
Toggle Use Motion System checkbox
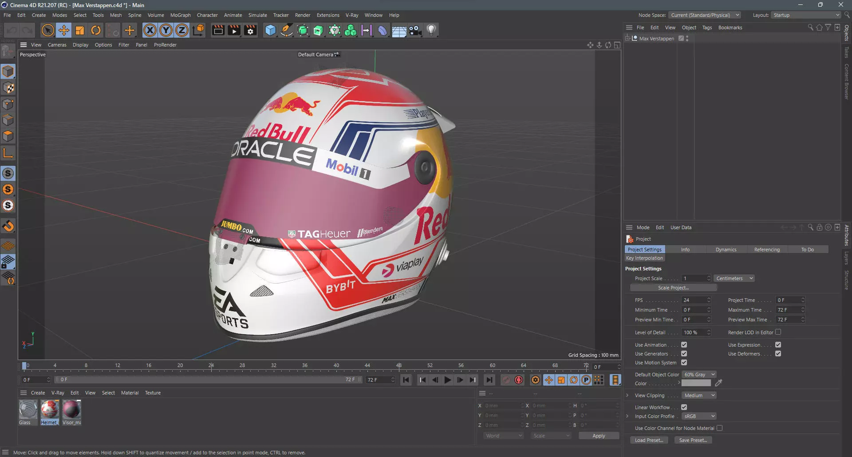tap(684, 363)
